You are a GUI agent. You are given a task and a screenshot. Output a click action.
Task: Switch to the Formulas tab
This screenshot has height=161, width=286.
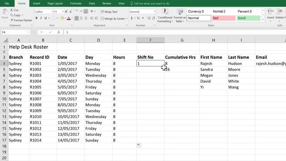pos(76,3)
